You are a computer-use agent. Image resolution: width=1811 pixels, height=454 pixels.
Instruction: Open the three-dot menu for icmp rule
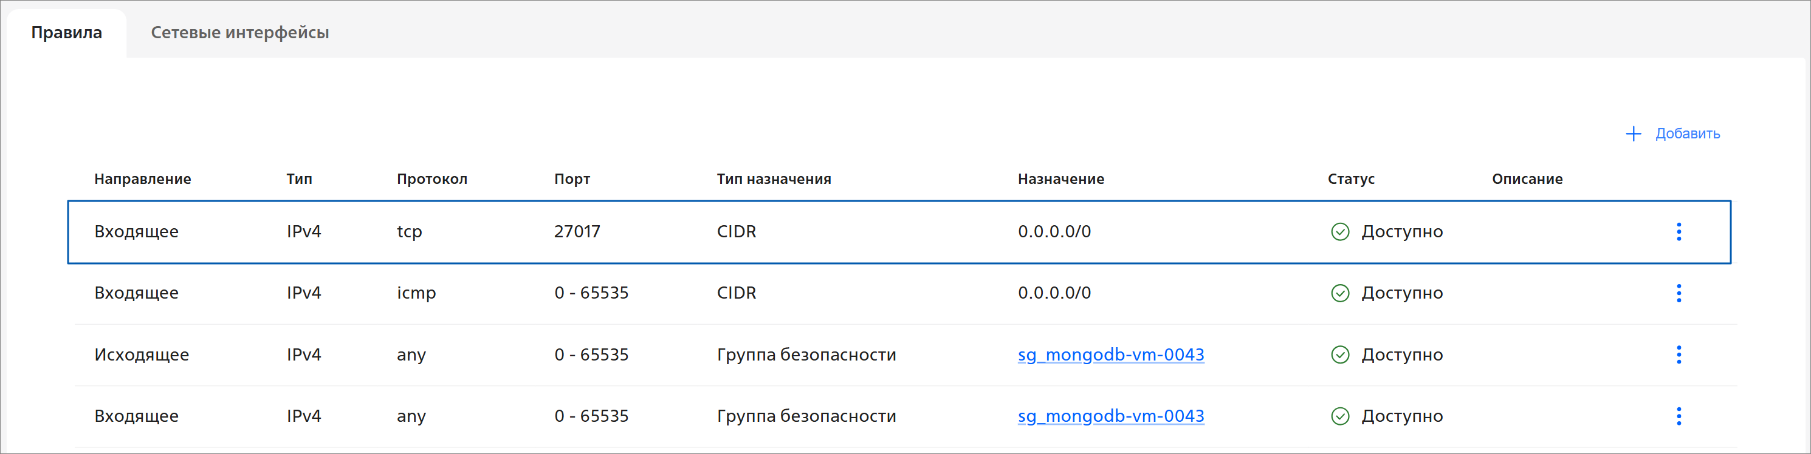(x=1678, y=293)
